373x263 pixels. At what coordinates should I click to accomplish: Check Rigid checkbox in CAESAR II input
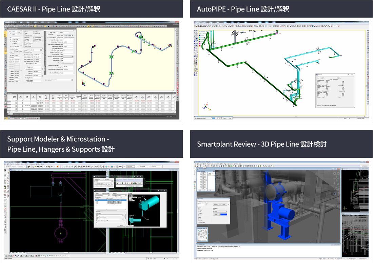pyautogui.click(x=24, y=34)
